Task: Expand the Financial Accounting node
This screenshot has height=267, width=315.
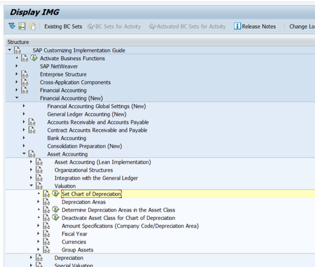Action: [17, 90]
